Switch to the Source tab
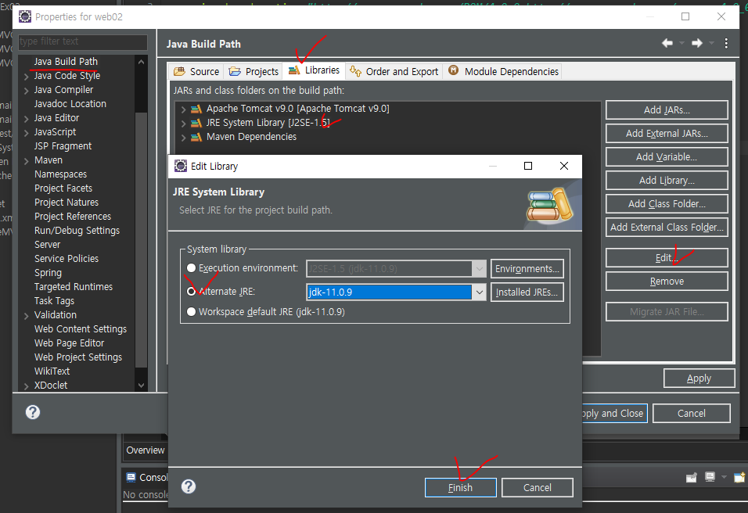 coord(196,71)
